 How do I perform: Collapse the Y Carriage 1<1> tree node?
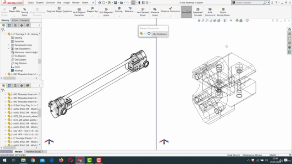pyautogui.click(x=5, y=34)
